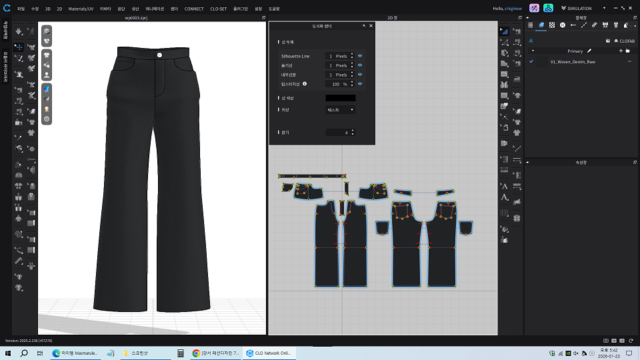This screenshot has width=640, height=360.
Task: Click the pencil edit icon beside Primary
Action: [589, 51]
